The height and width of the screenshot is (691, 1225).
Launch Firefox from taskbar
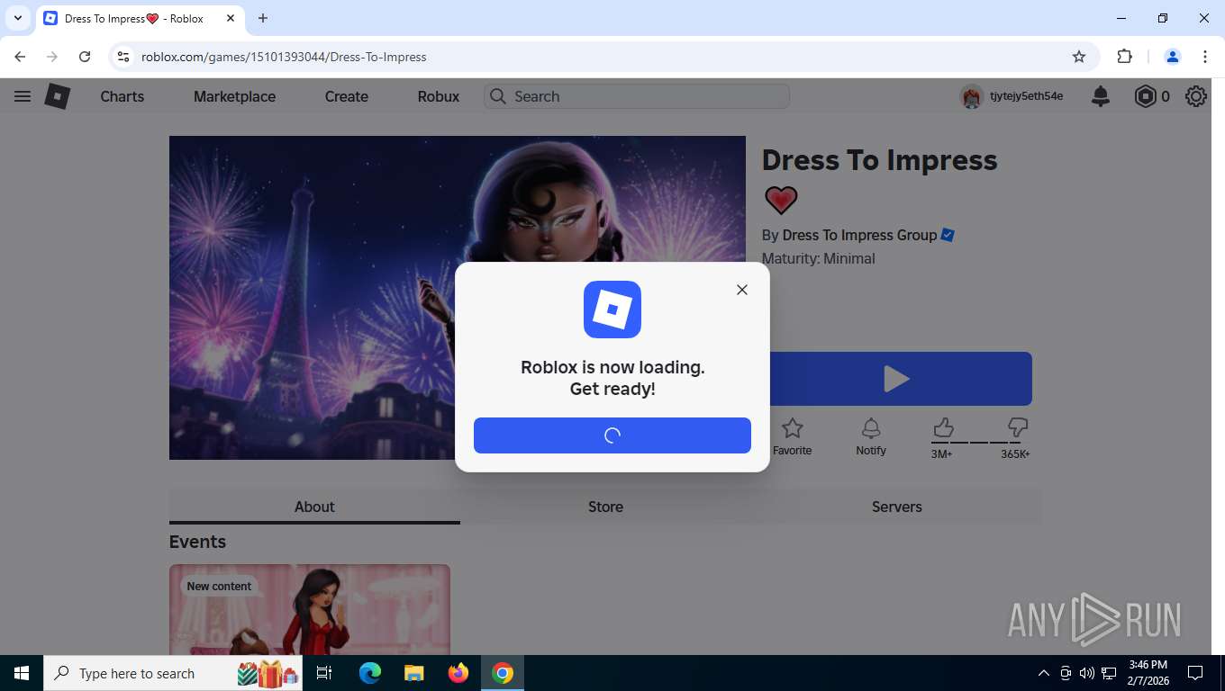pos(458,673)
